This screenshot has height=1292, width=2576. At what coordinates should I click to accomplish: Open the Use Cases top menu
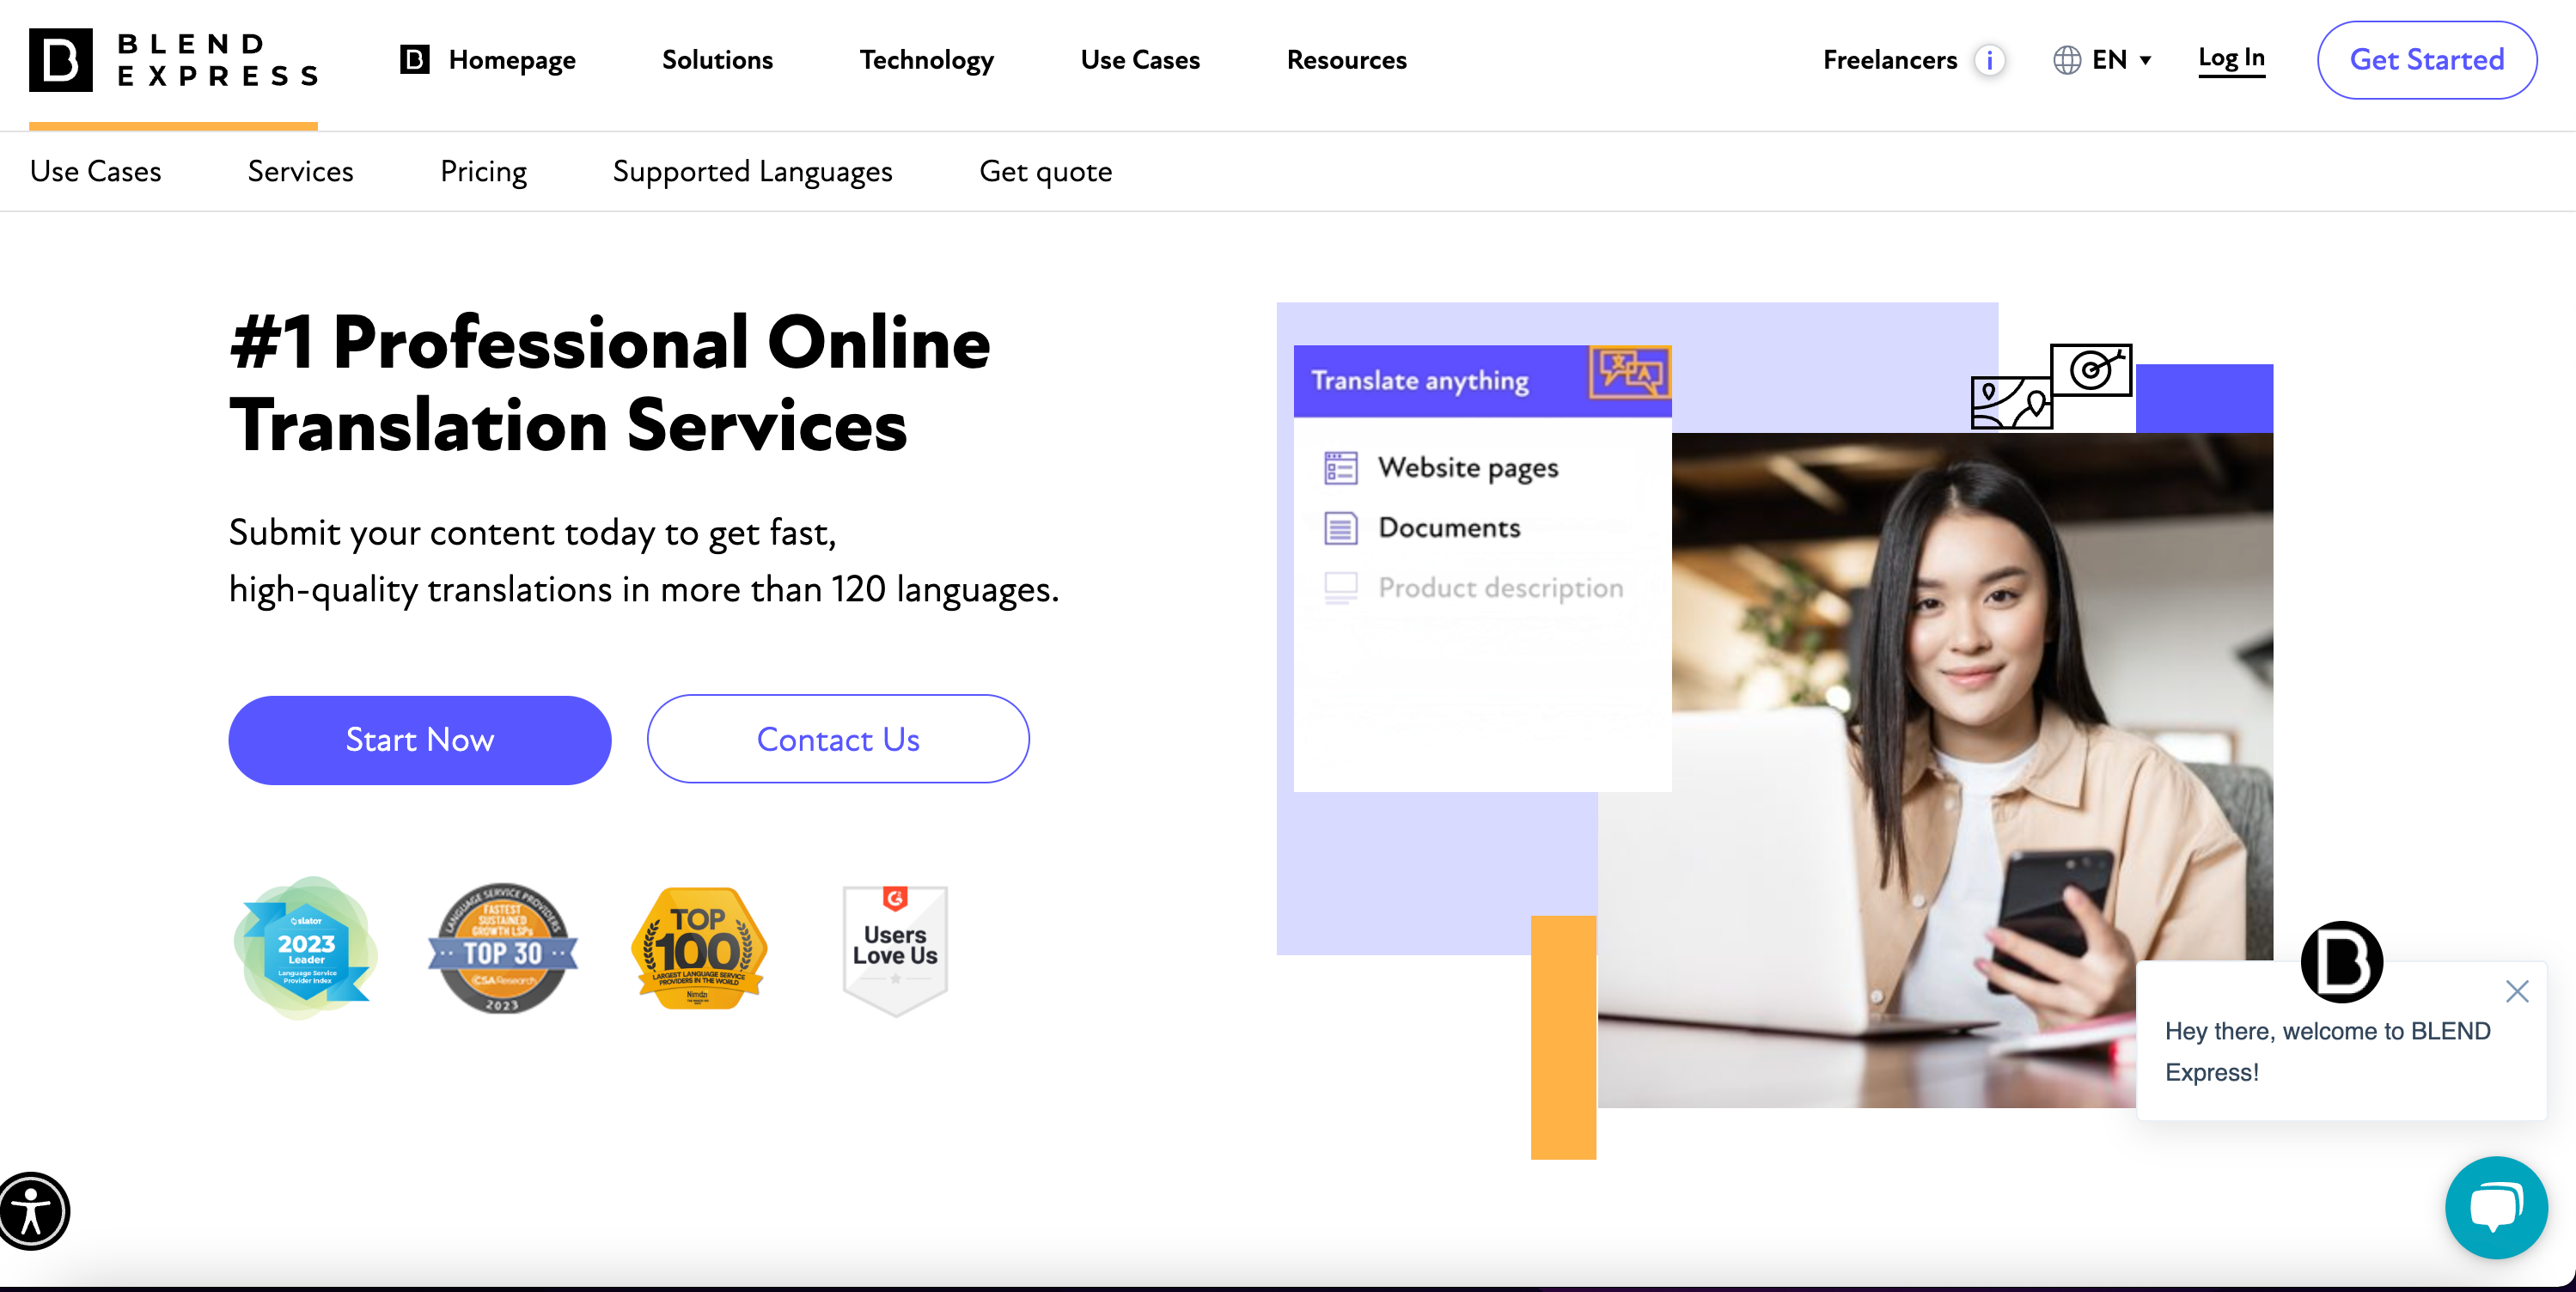1140,60
